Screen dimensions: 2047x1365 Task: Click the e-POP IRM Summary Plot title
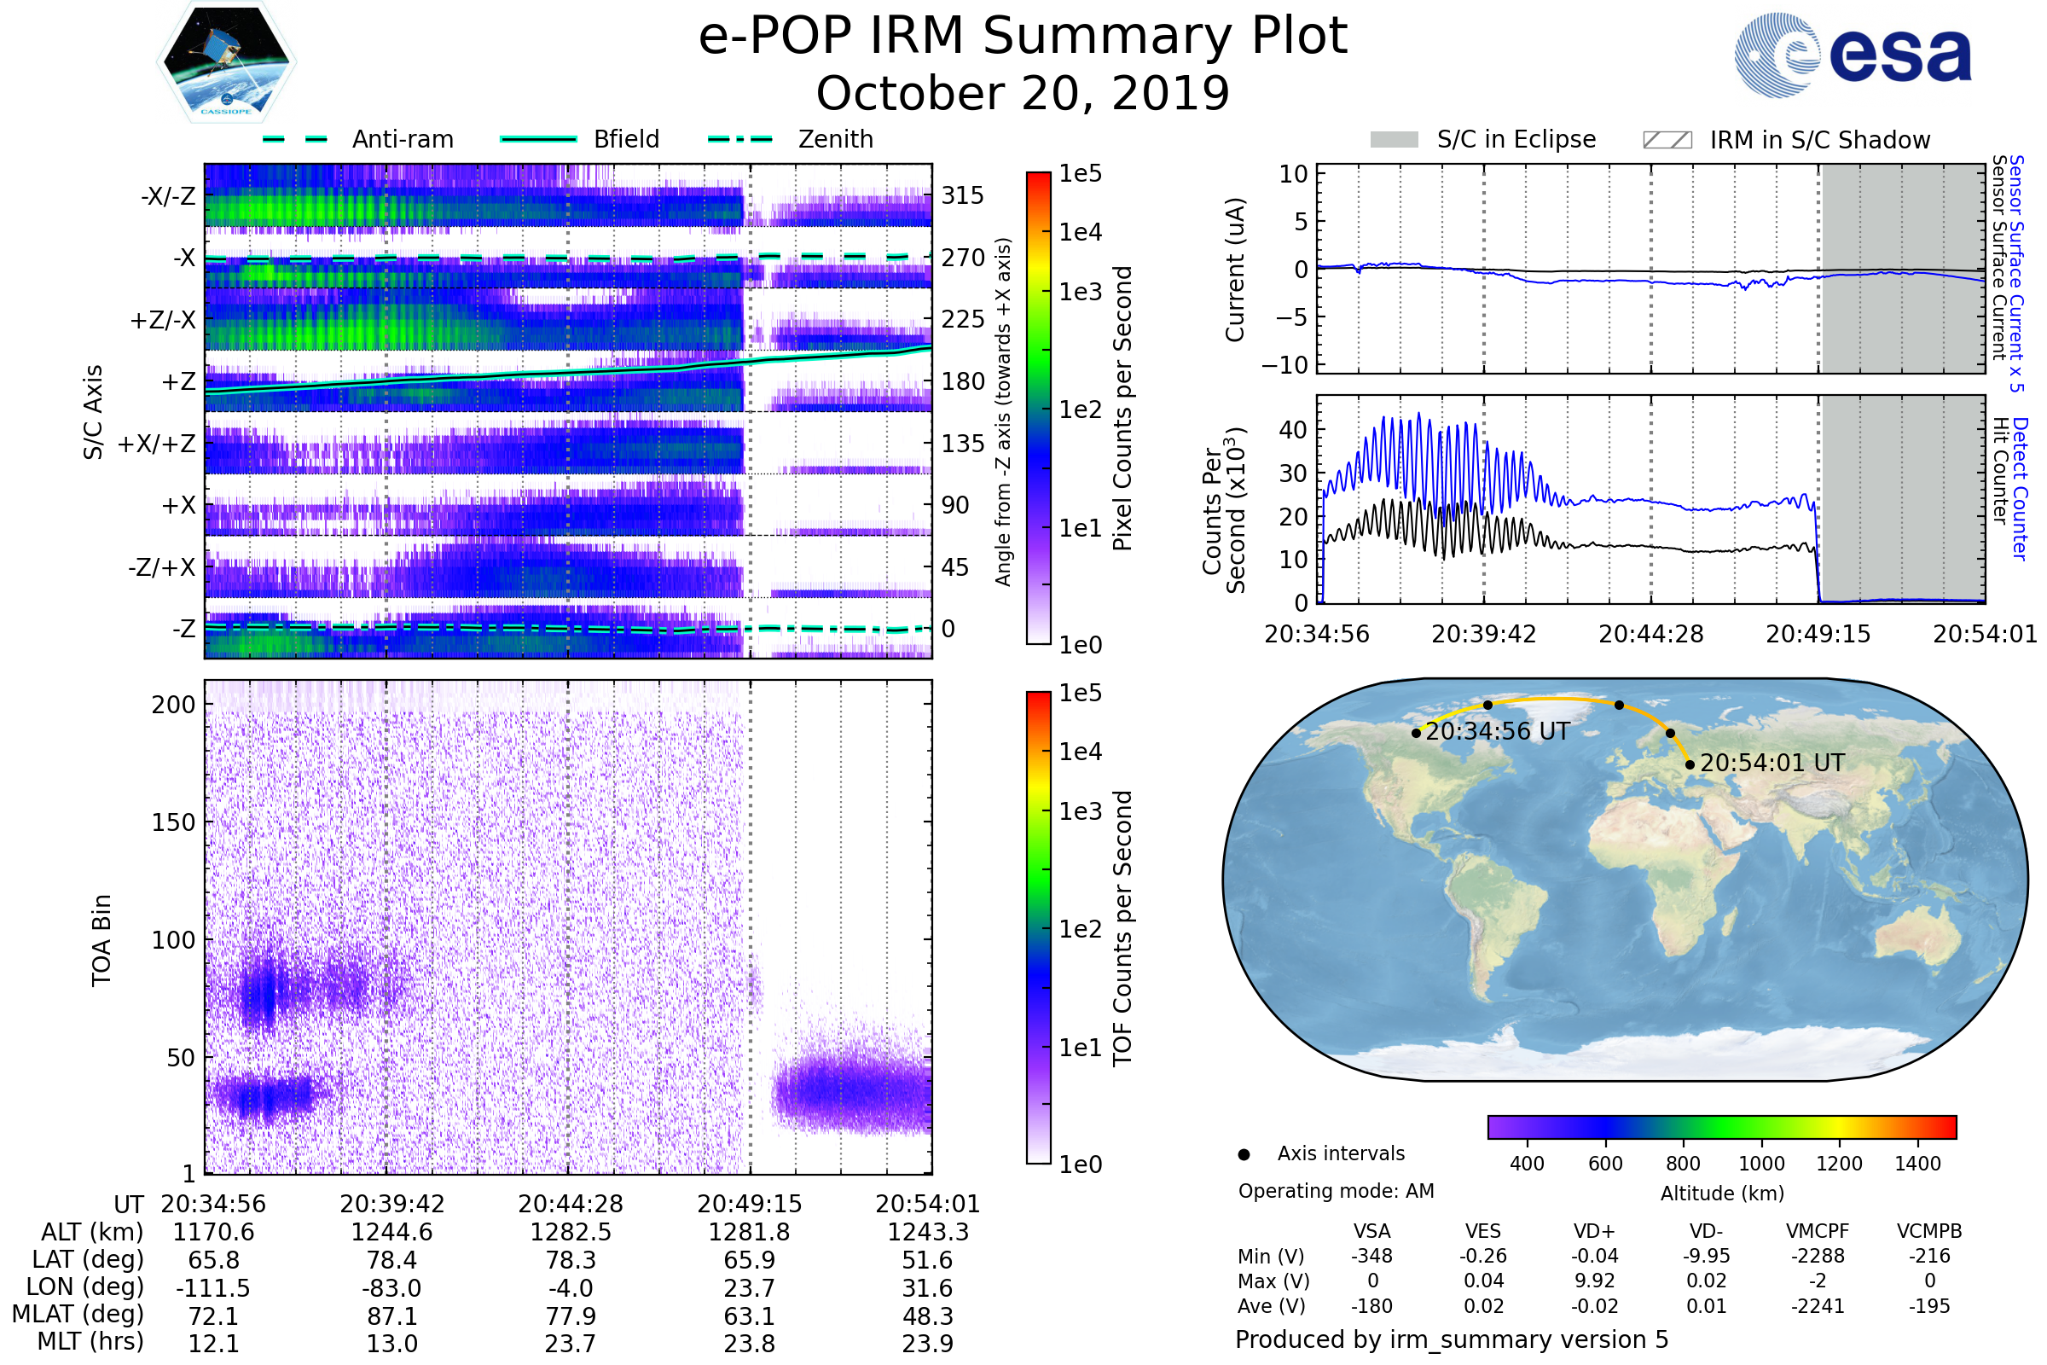pyautogui.click(x=1023, y=37)
